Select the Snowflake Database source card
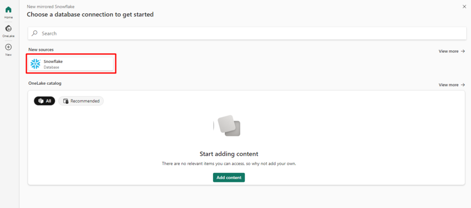 click(70, 64)
